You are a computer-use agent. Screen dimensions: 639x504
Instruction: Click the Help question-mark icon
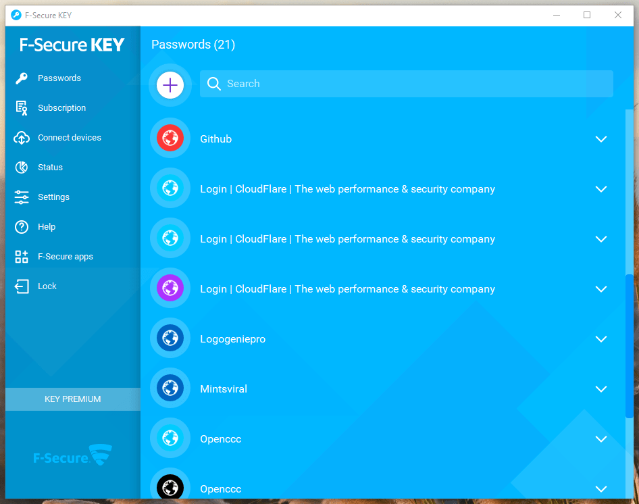(22, 226)
